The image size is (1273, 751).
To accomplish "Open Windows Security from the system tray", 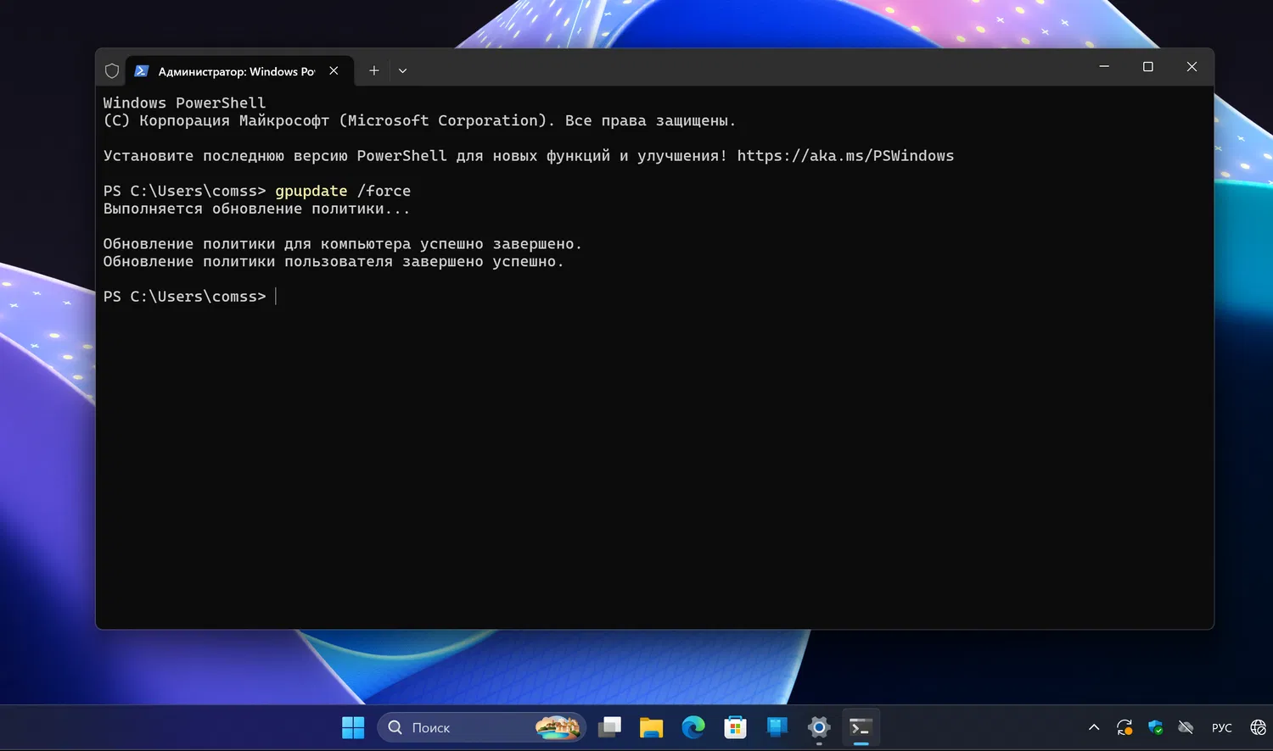I will pyautogui.click(x=1155, y=727).
